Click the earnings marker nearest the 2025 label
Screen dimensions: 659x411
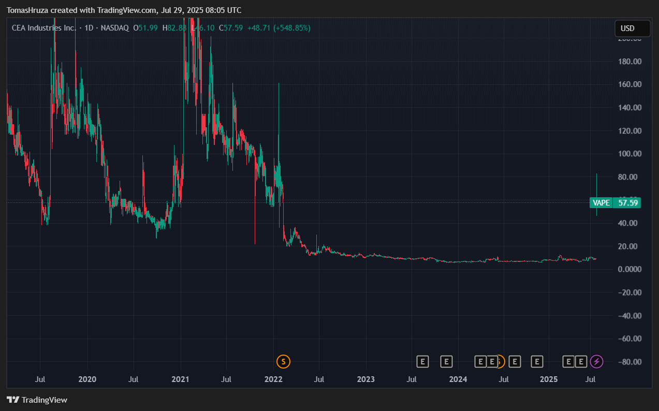click(x=537, y=361)
